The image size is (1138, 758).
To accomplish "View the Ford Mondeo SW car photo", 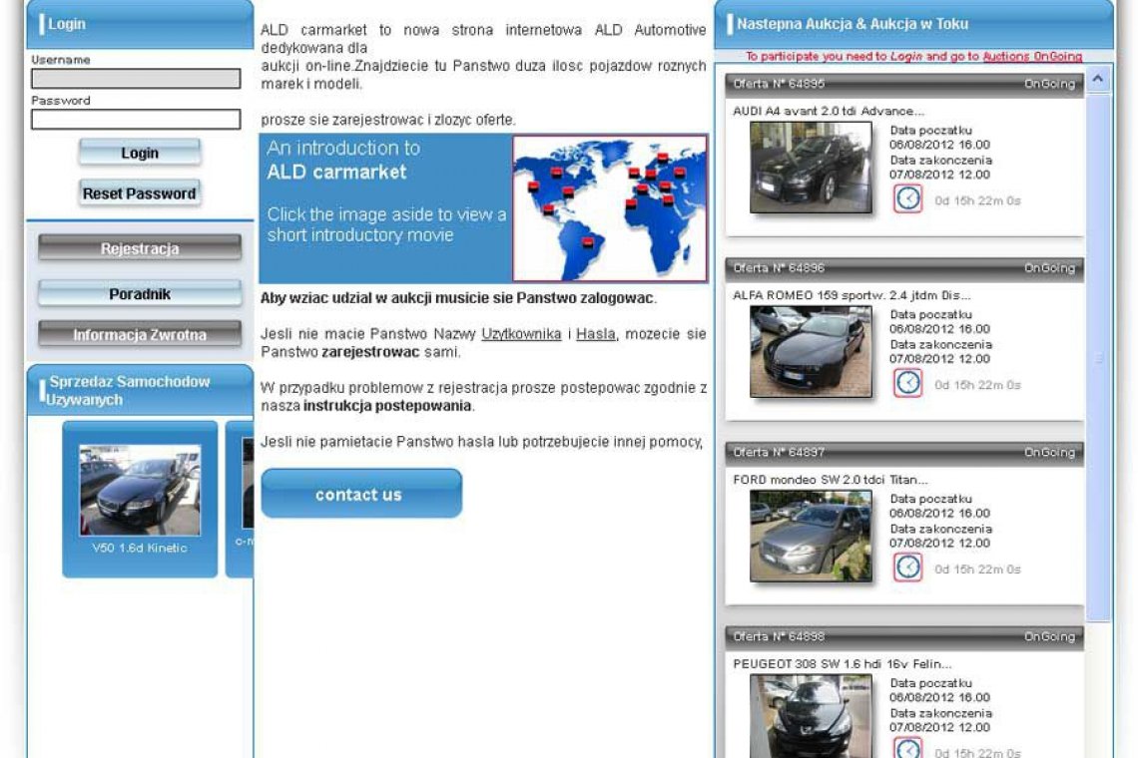I will pos(810,536).
